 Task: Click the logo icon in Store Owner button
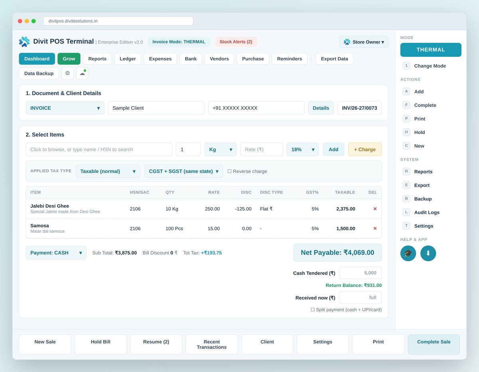click(347, 42)
